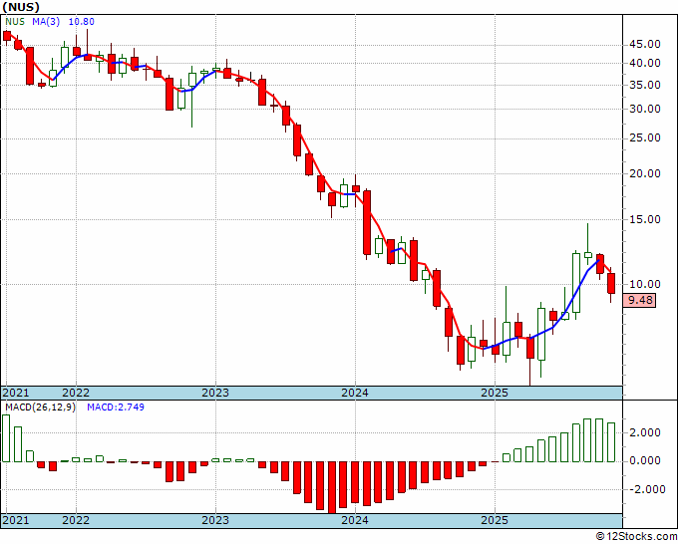
Task: Click the first green MACD bar in 2021
Action: (6, 438)
